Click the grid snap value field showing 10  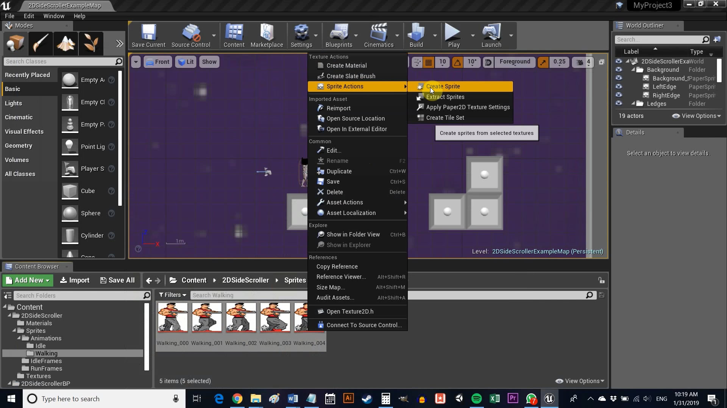click(442, 62)
